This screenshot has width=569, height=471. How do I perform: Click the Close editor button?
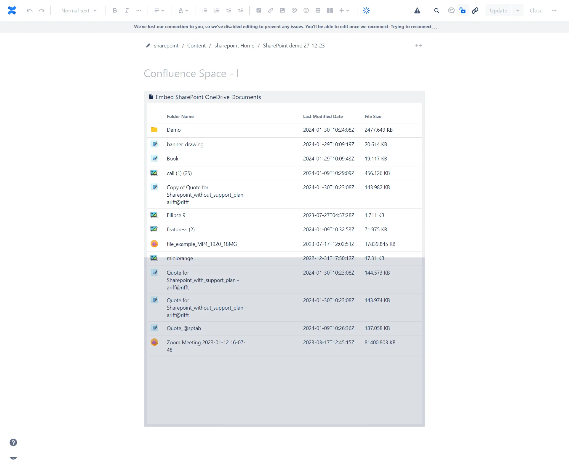pyautogui.click(x=536, y=11)
